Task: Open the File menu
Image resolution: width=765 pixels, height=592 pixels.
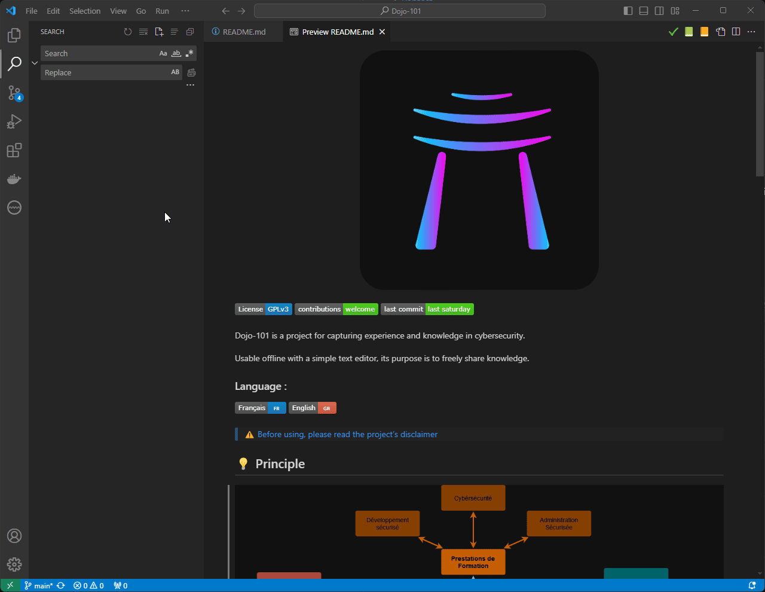Action: pyautogui.click(x=32, y=11)
